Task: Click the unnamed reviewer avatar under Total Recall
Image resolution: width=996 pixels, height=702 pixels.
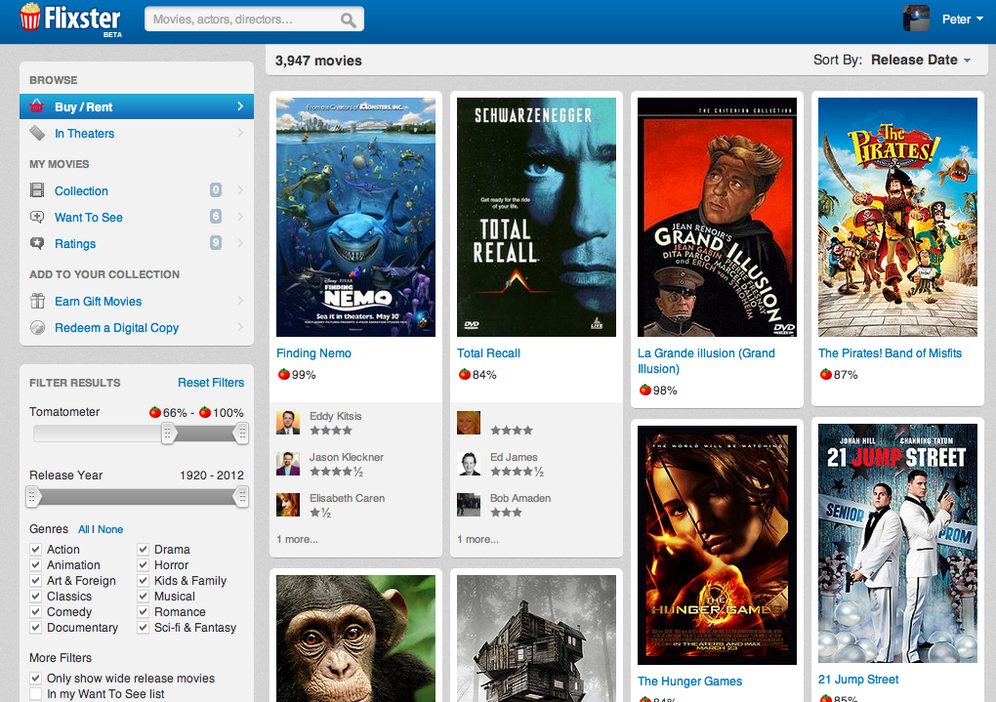Action: point(469,423)
